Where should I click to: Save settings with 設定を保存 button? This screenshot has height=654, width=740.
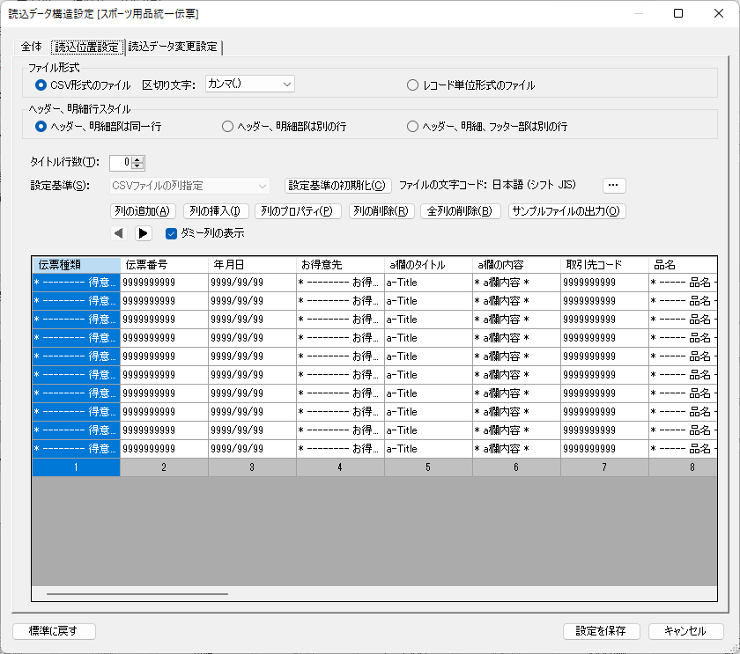(601, 631)
